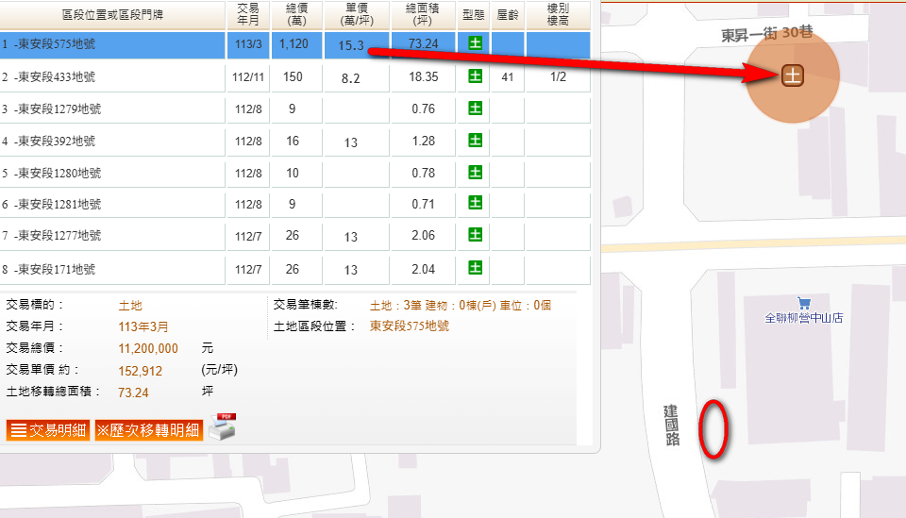Image resolution: width=906 pixels, height=518 pixels.
Task: Click the 1/2 floor cell
Action: 558,76
